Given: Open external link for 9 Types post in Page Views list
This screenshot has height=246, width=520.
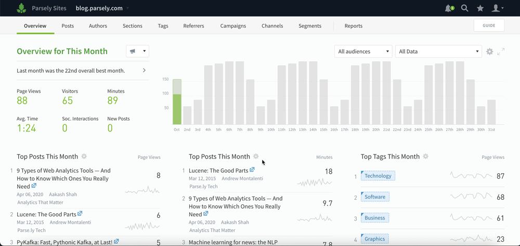Looking at the screenshot, I should click(x=34, y=186).
